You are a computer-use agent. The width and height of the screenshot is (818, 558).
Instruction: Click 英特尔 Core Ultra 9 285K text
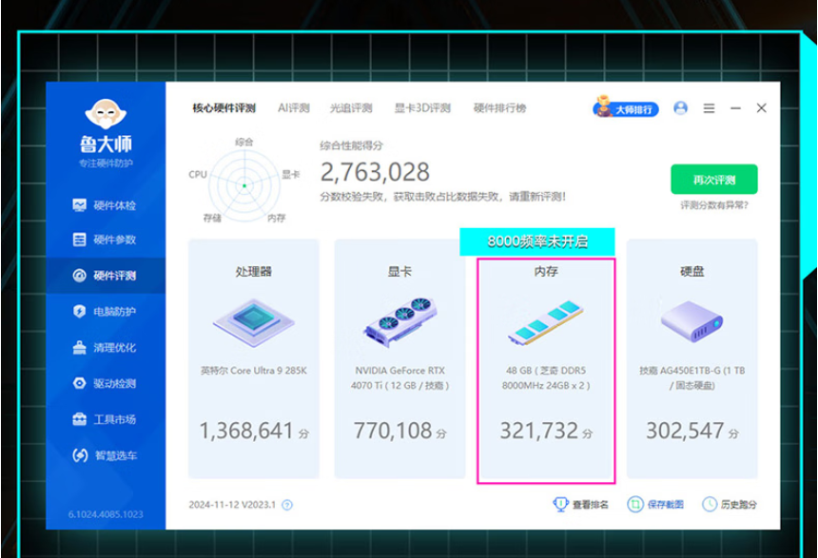[254, 371]
